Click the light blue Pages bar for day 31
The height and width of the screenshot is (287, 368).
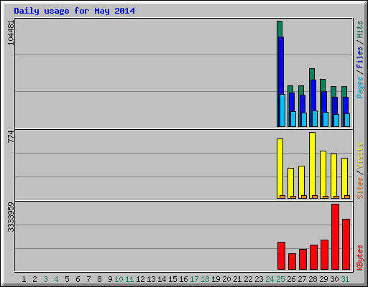347,120
